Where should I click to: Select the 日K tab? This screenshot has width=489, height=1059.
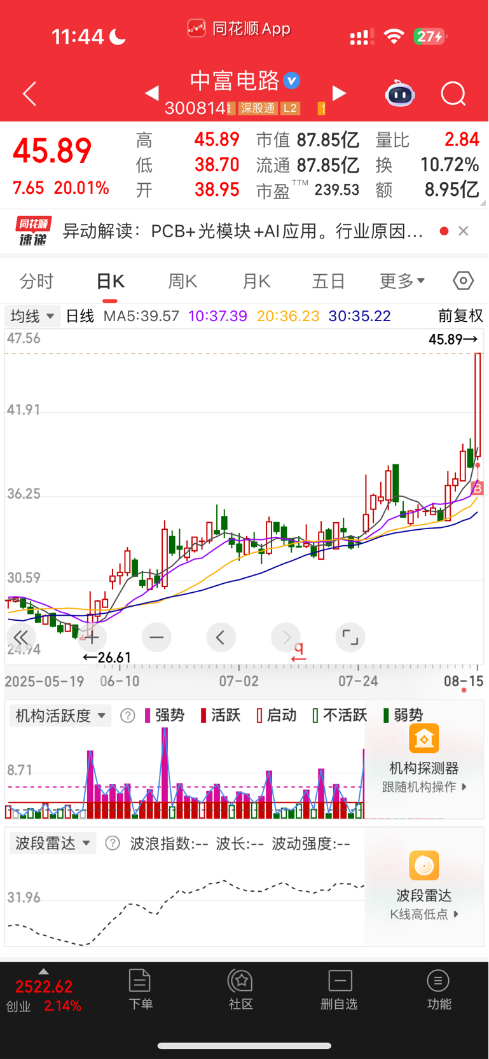[110, 281]
